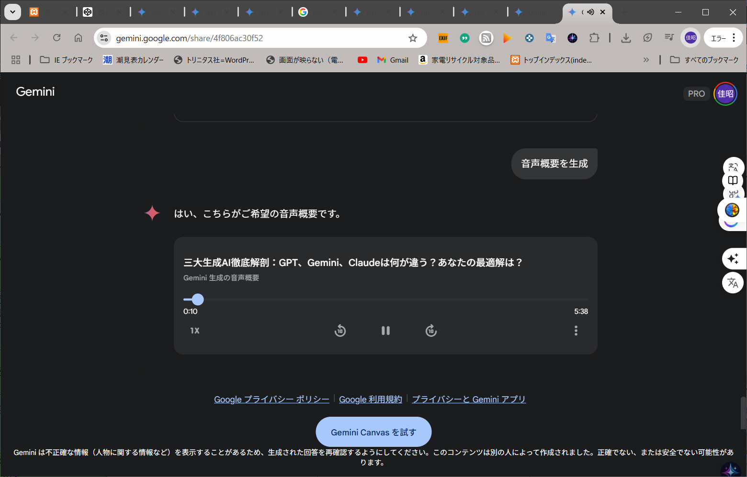This screenshot has width=747, height=477.
Task: Pause the audio overview playback
Action: point(385,331)
